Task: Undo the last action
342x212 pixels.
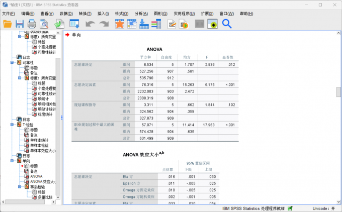Action: point(90,24)
